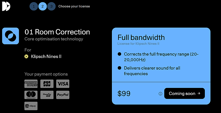Image resolution: width=221 pixels, height=113 pixels.
Task: Select the JCB payment icon
Action: tap(47, 84)
